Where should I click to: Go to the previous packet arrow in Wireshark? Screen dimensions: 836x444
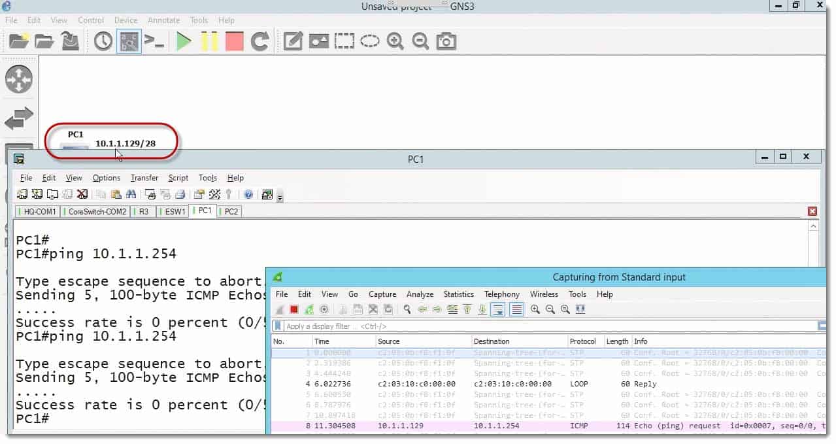(422, 310)
